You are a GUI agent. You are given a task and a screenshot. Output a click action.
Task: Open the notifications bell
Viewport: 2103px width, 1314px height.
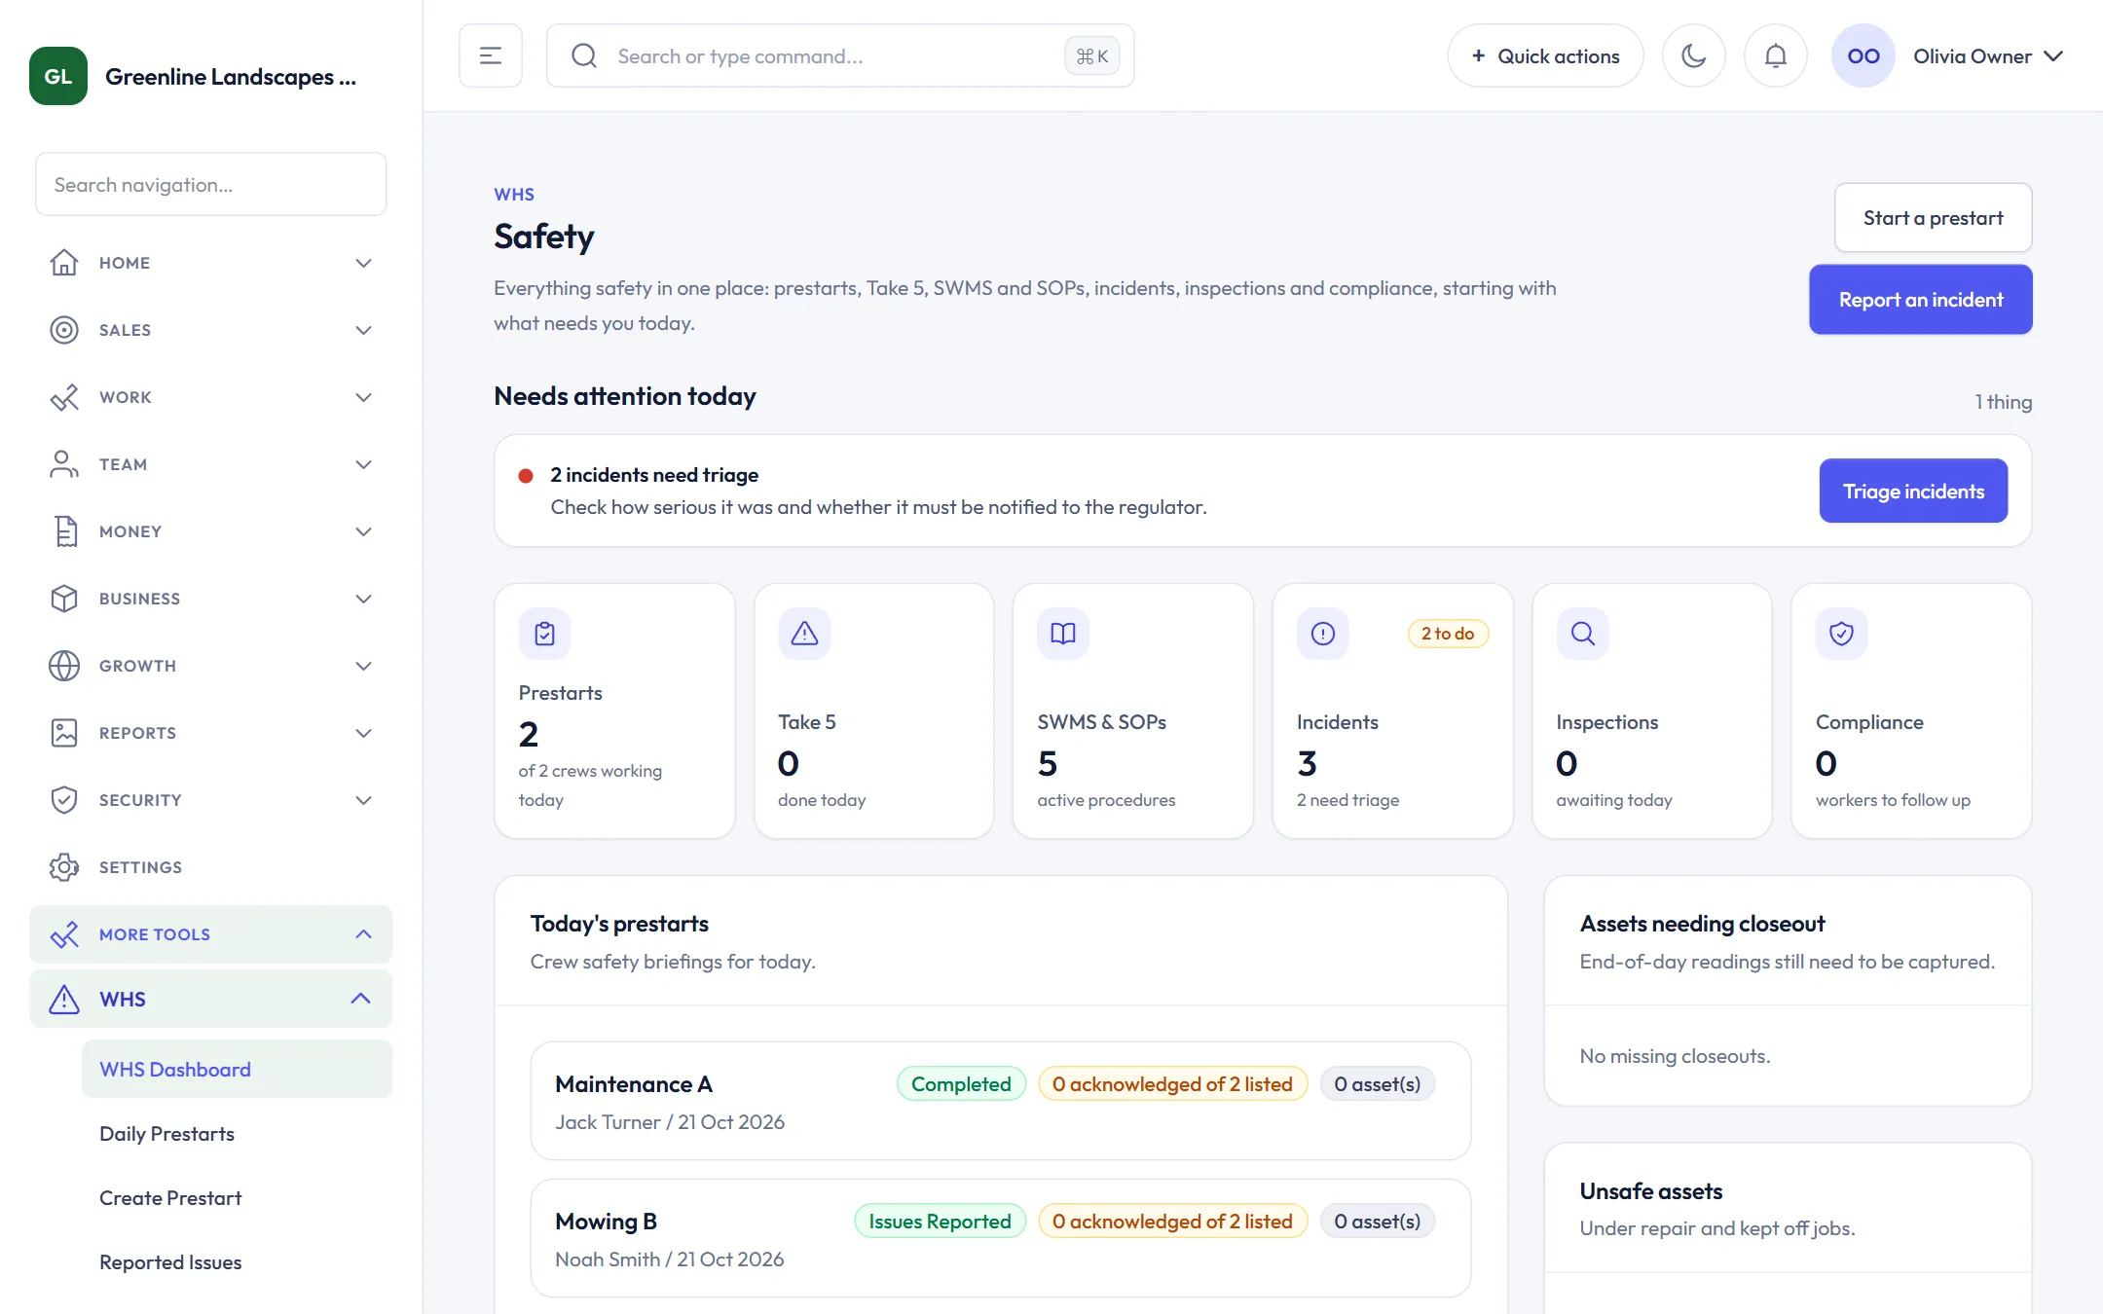pyautogui.click(x=1776, y=55)
